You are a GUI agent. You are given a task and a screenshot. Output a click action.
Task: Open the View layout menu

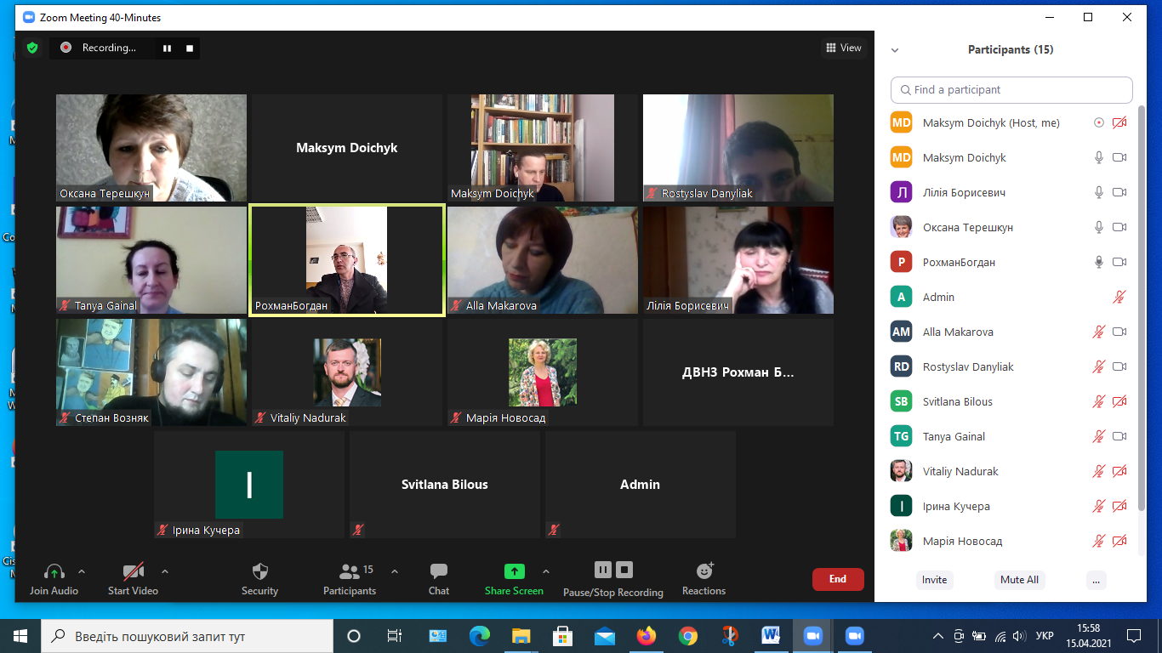click(x=844, y=48)
